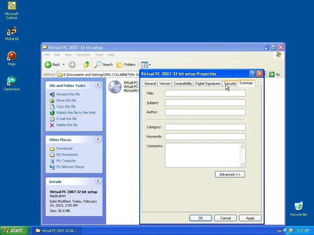The image size is (314, 235).
Task: Select the Summary tab
Action: (x=246, y=83)
